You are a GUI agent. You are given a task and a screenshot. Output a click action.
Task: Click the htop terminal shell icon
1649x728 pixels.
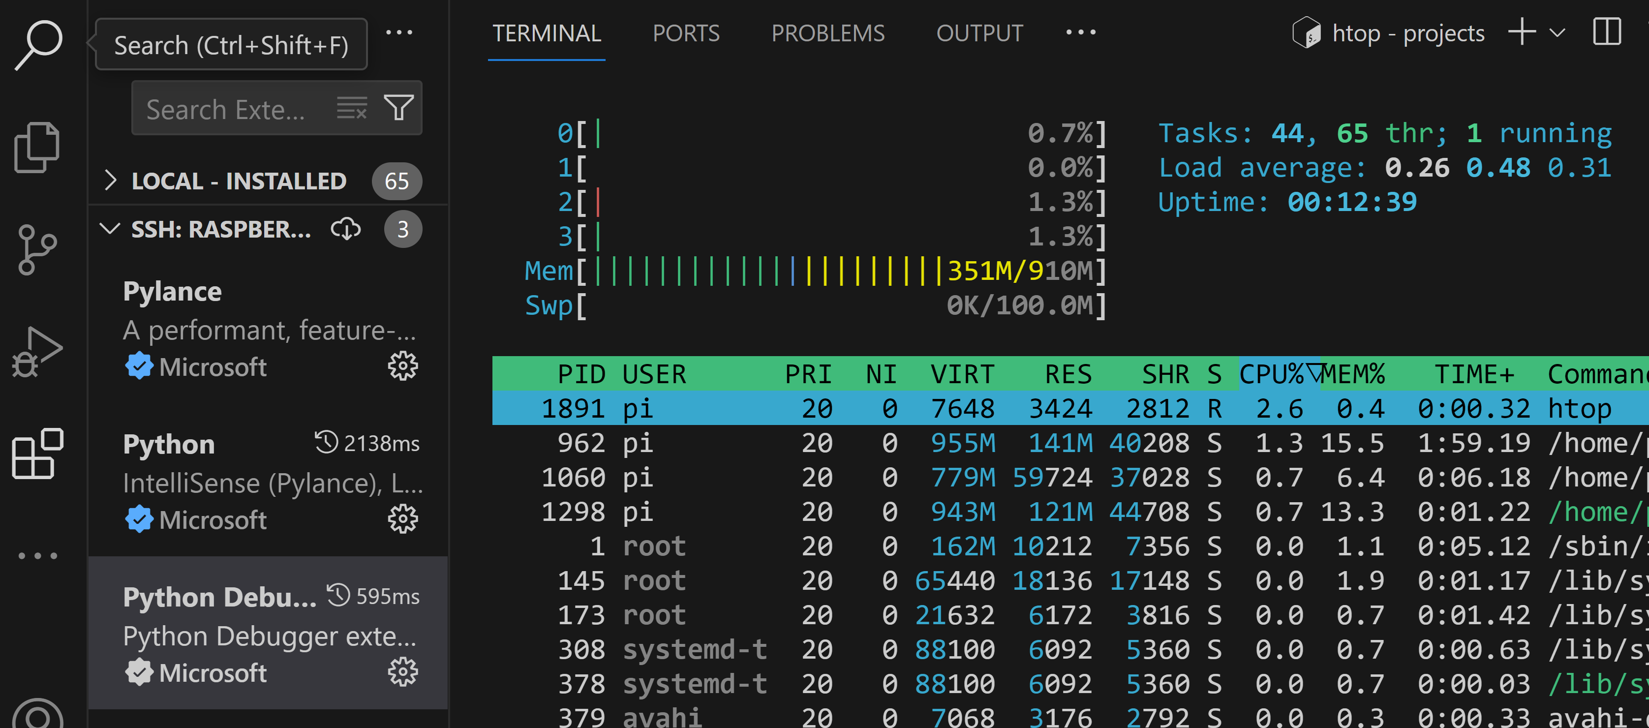click(x=1307, y=32)
